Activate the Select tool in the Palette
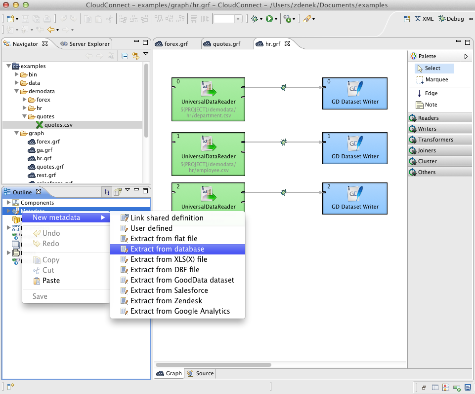The image size is (475, 394). (x=433, y=68)
